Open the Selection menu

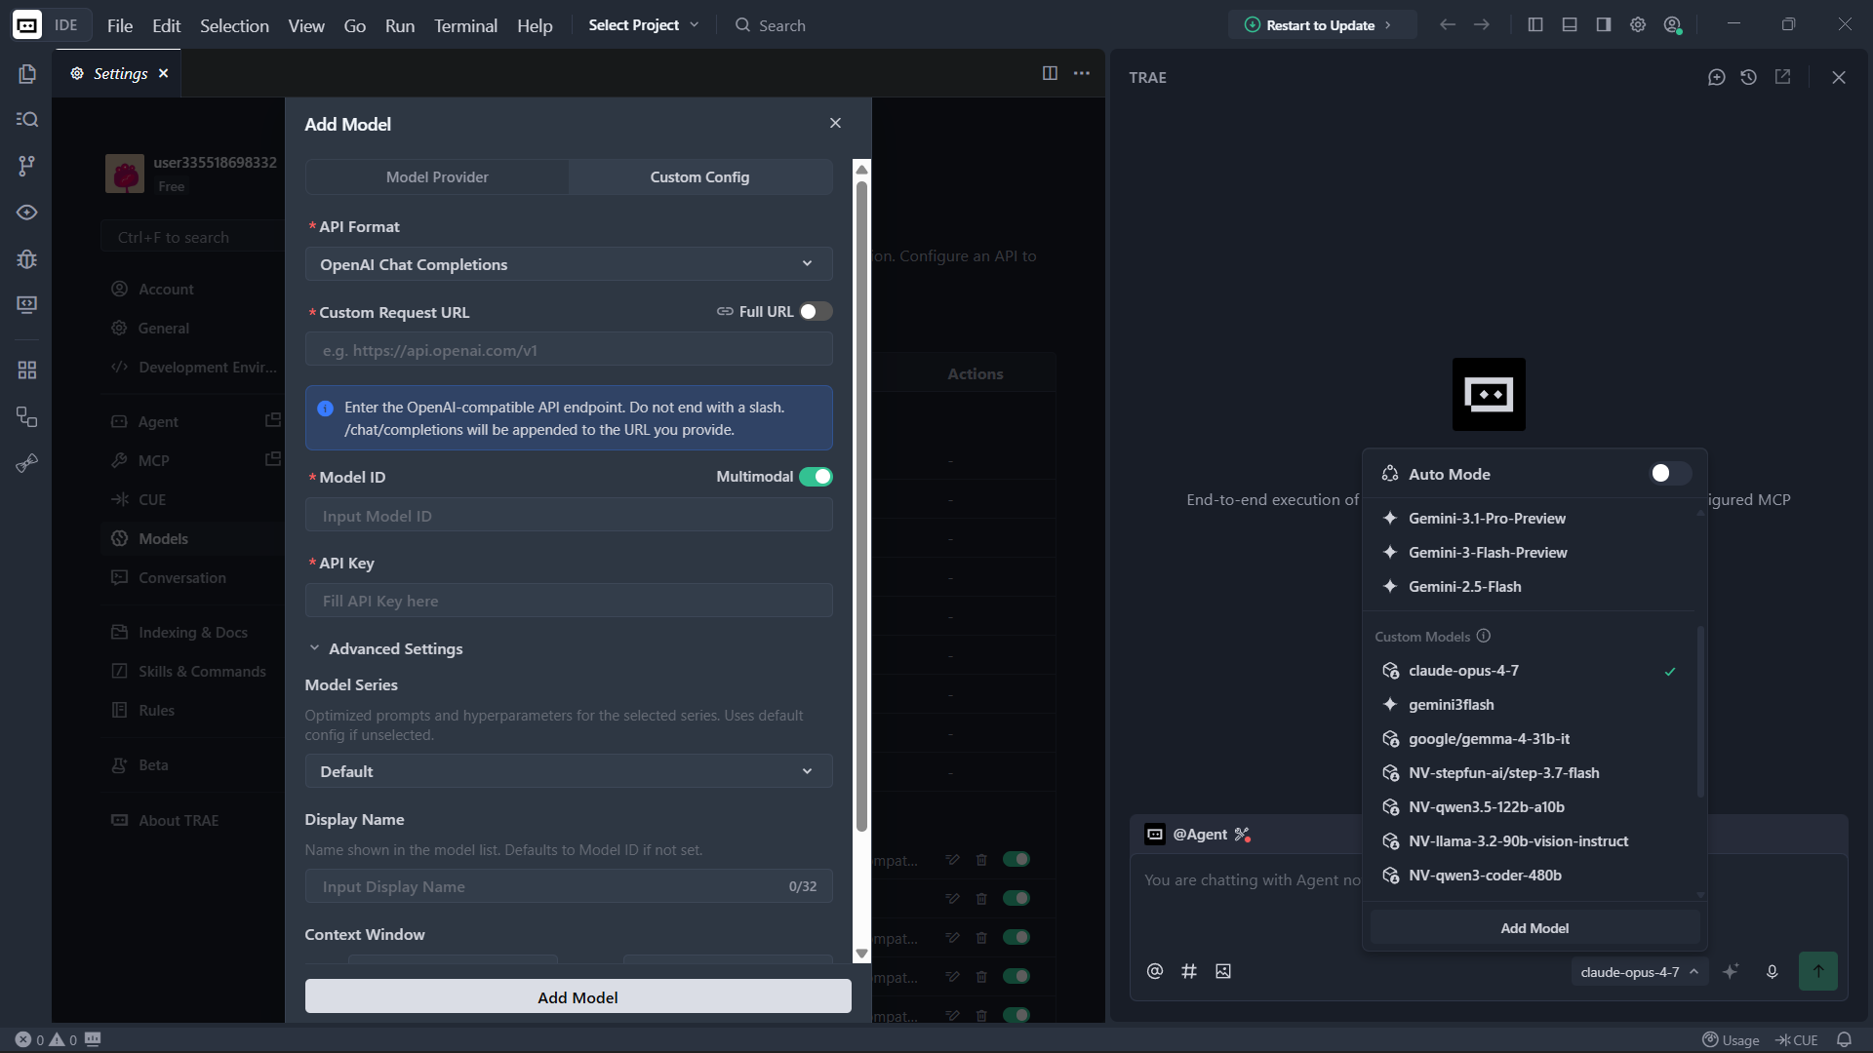coord(234,25)
